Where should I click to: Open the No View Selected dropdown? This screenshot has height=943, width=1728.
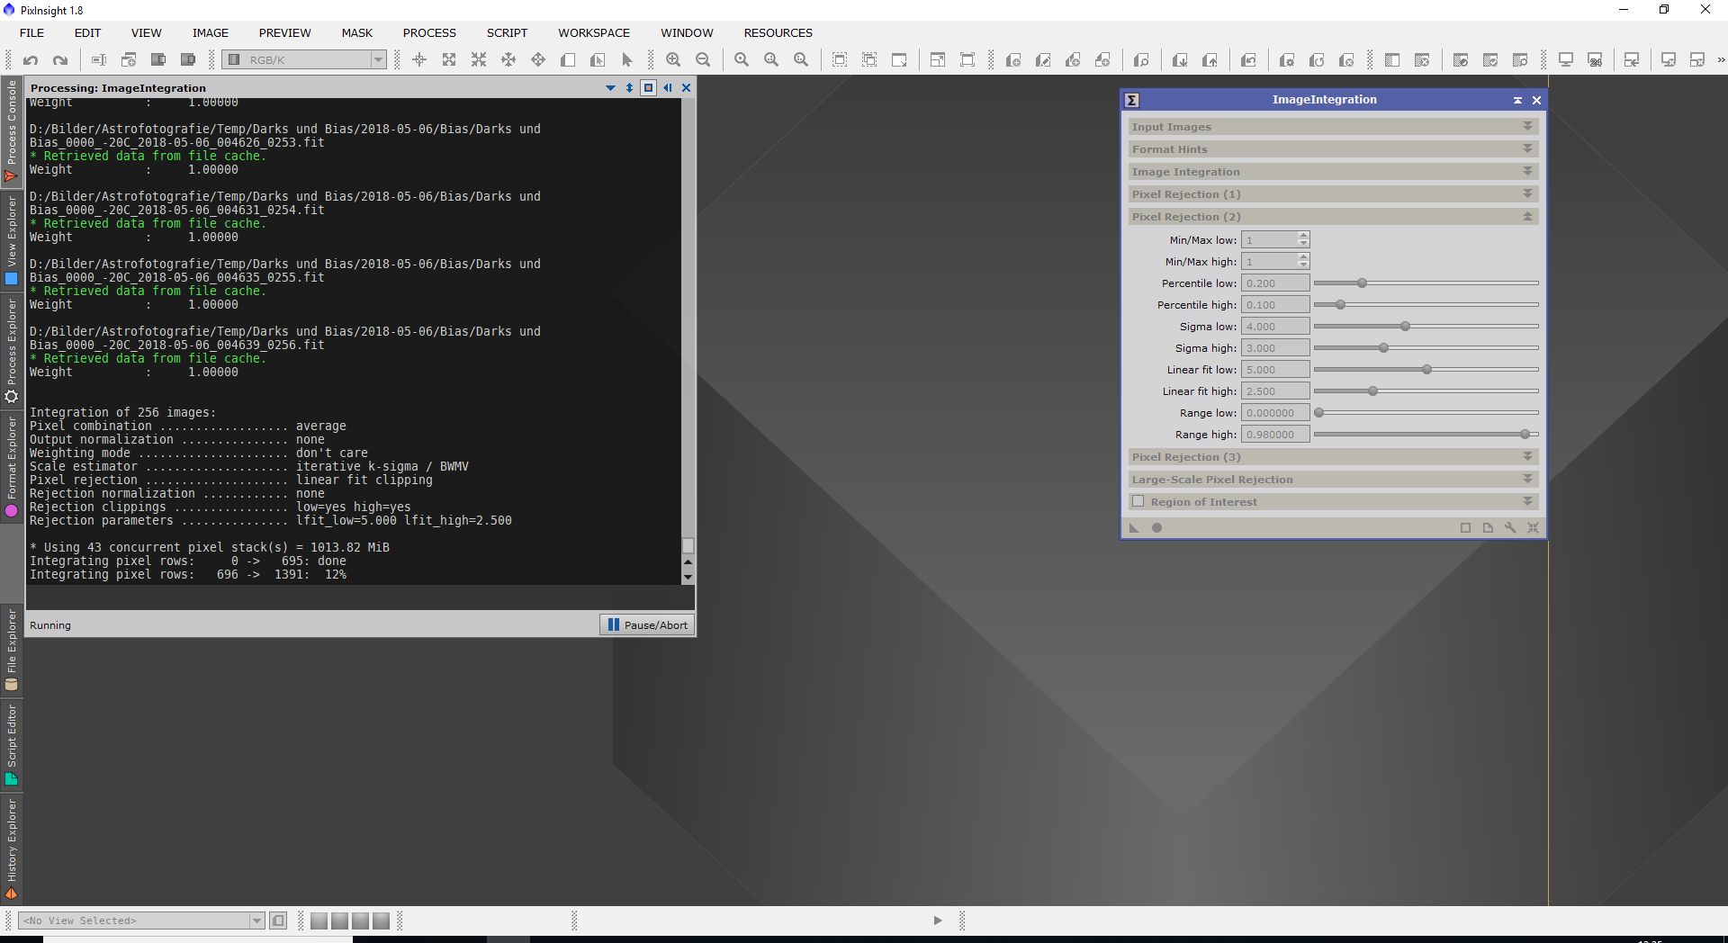pyautogui.click(x=141, y=921)
